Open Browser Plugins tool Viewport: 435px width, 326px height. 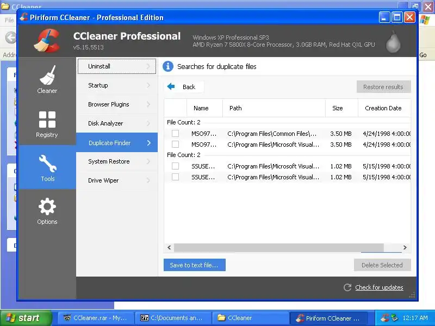click(x=117, y=104)
